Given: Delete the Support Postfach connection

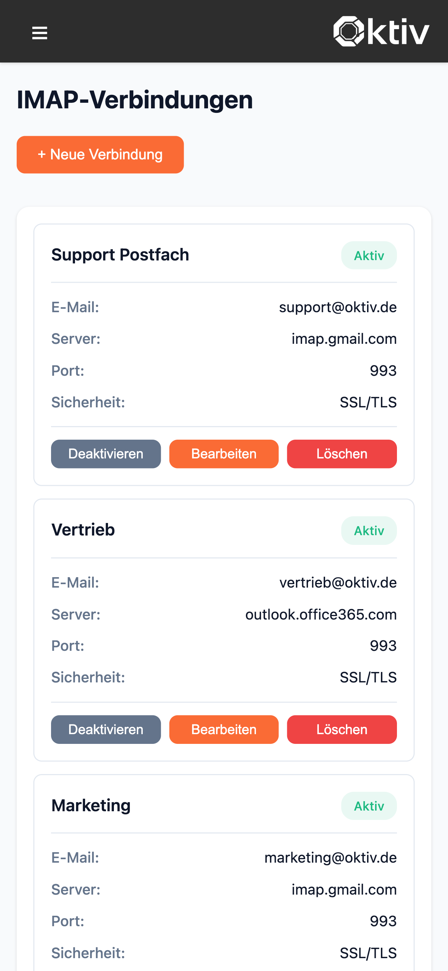Looking at the screenshot, I should click(x=342, y=454).
